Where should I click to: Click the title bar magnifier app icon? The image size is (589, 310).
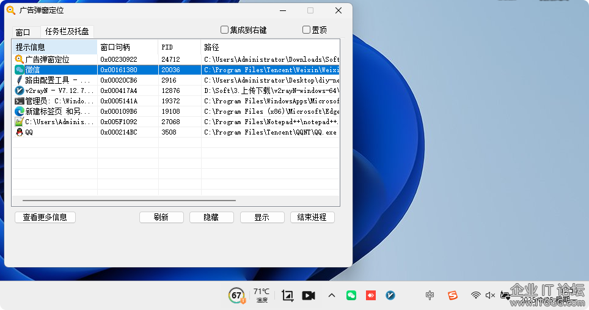[x=11, y=10]
